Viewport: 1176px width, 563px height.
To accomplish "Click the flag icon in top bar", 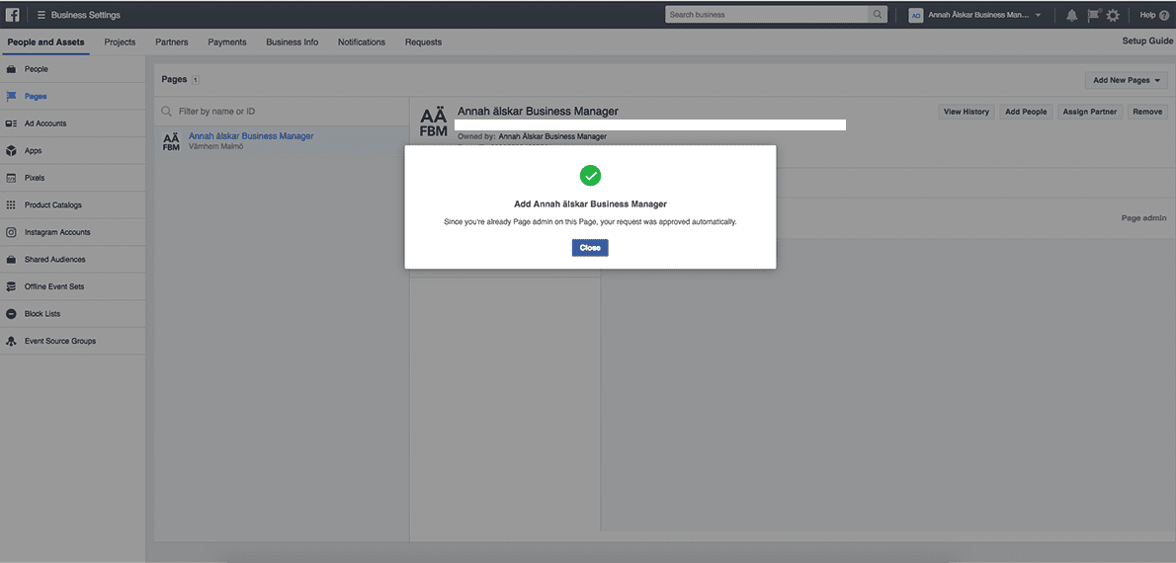I will [1093, 15].
